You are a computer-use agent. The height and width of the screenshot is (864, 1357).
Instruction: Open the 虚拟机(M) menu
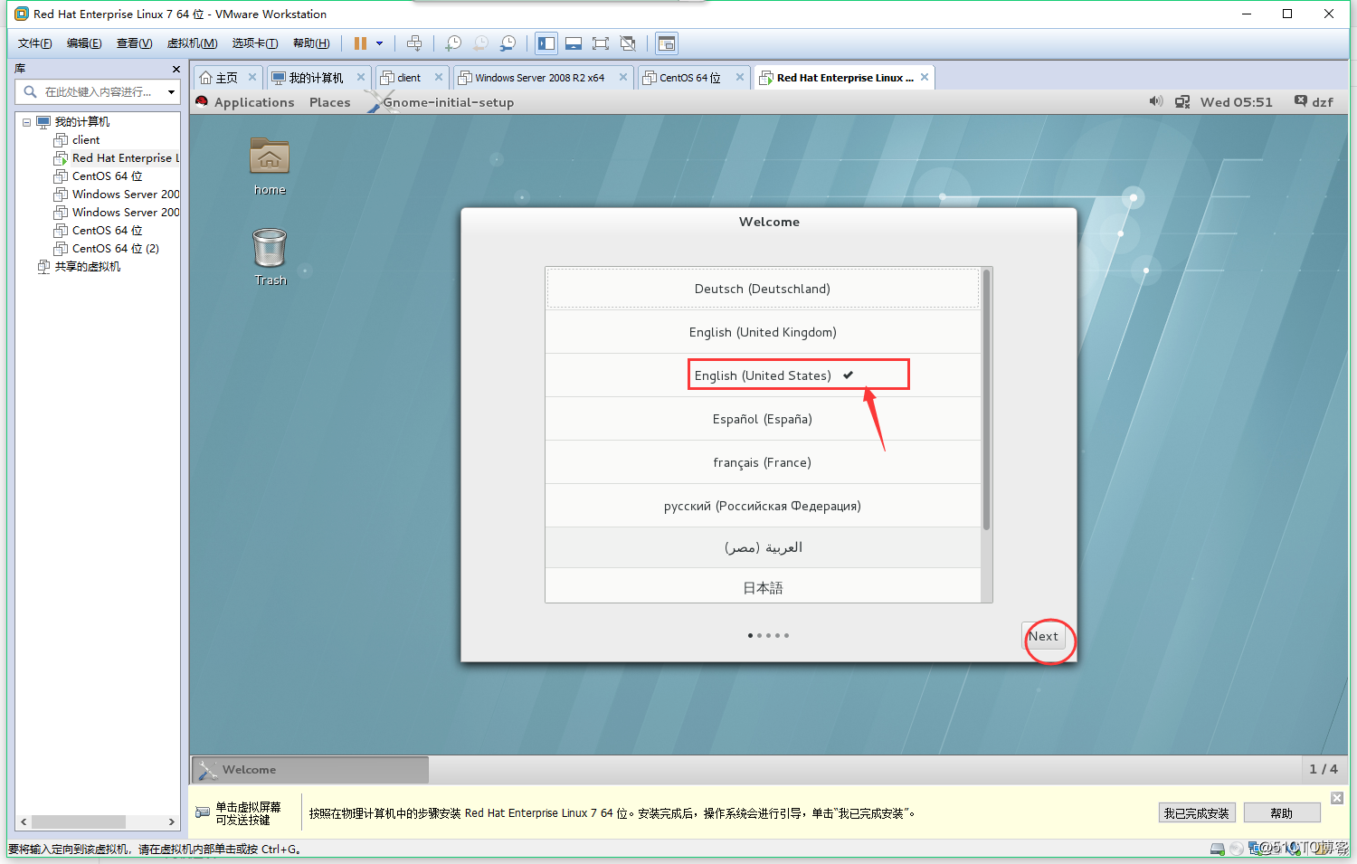point(192,43)
